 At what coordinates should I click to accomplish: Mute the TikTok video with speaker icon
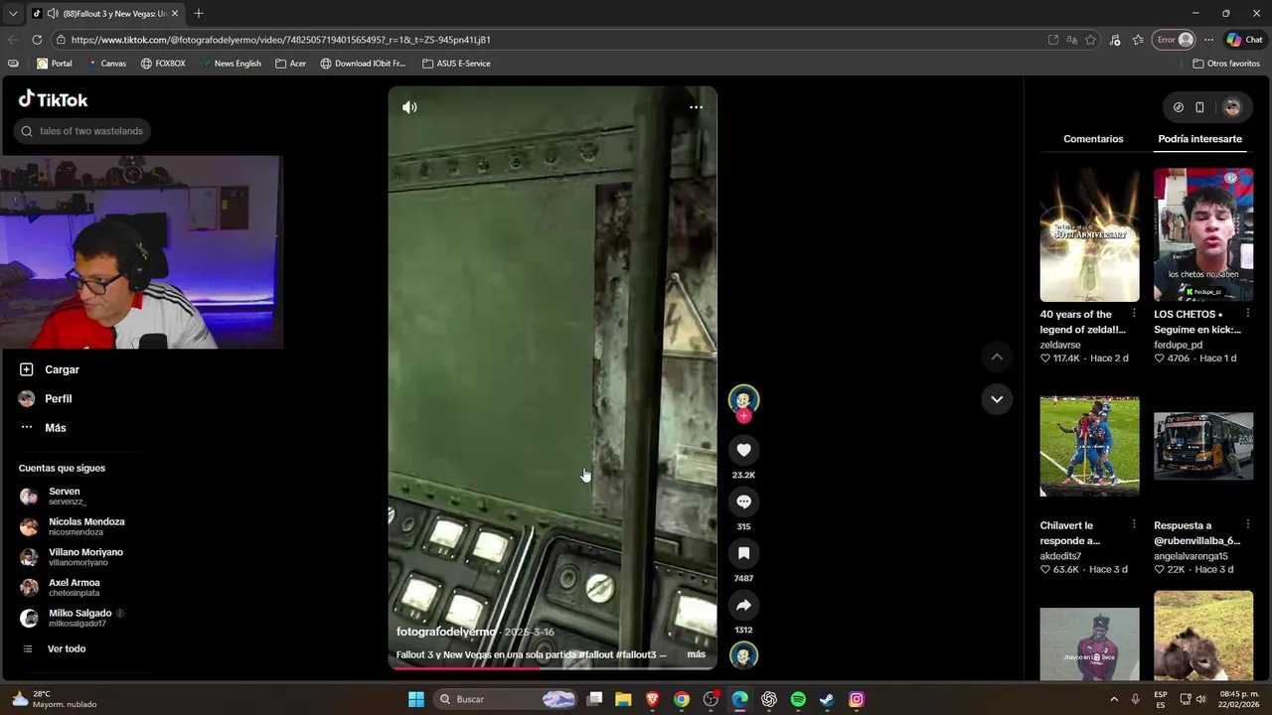point(409,107)
